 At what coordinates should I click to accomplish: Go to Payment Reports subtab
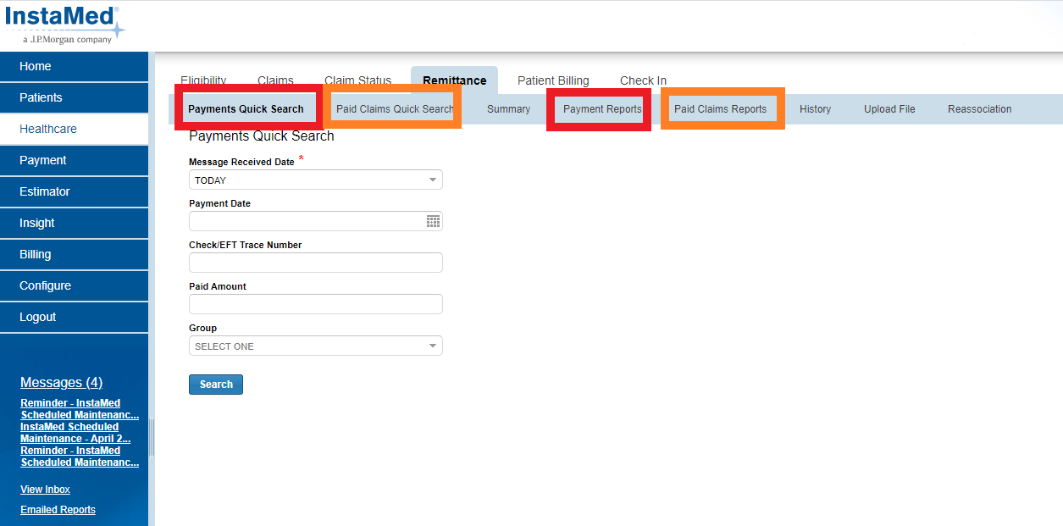[x=602, y=109]
